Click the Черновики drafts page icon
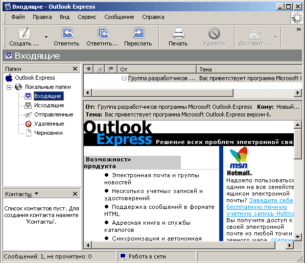The height and width of the screenshot is (263, 305). (x=29, y=133)
